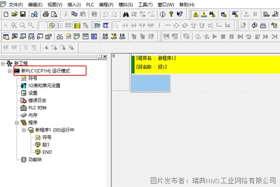Insert a new normally closed contact
The height and width of the screenshot is (187, 280).
pyautogui.click(x=133, y=26)
